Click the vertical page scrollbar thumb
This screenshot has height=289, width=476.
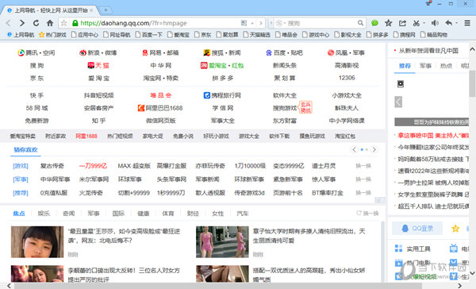[472, 83]
